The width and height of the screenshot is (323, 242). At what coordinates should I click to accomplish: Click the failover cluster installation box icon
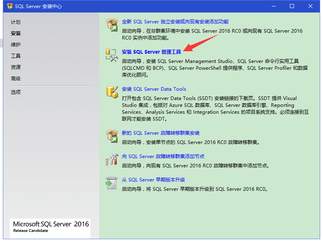112,136
